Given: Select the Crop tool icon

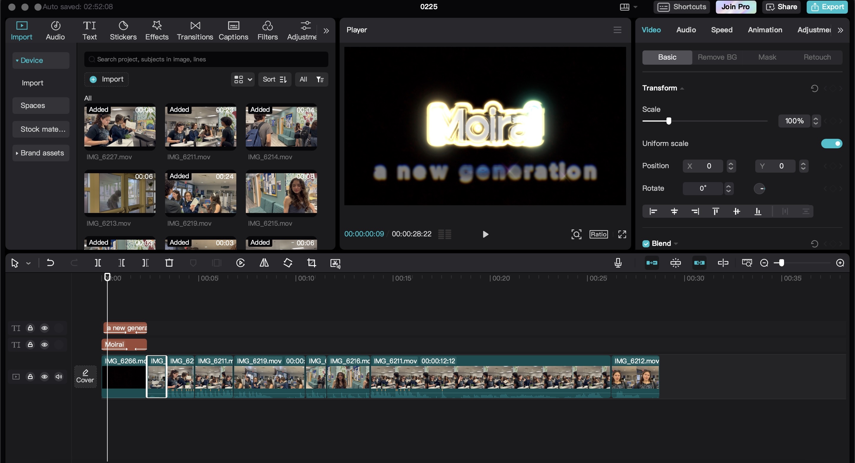Looking at the screenshot, I should 311,263.
